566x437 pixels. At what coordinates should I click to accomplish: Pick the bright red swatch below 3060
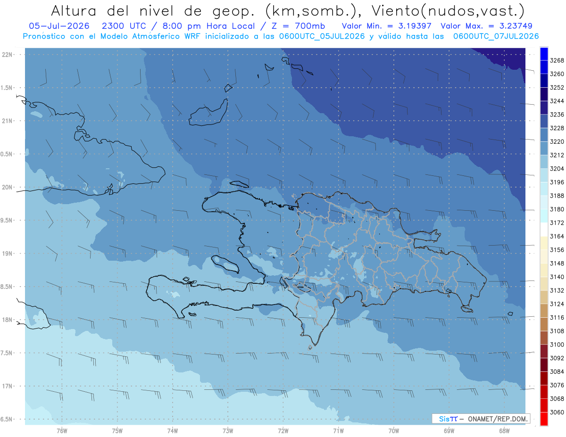click(543, 419)
